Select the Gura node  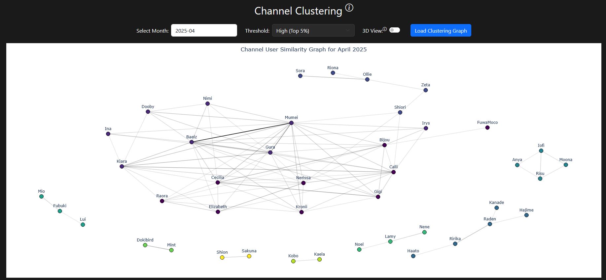click(270, 153)
